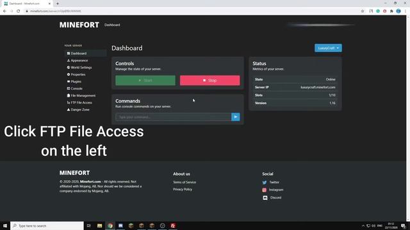Open Plugins page in sidebar
410x230 pixels.
click(74, 82)
